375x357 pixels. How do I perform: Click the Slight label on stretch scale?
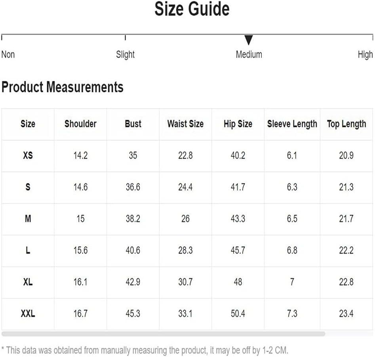pyautogui.click(x=125, y=55)
